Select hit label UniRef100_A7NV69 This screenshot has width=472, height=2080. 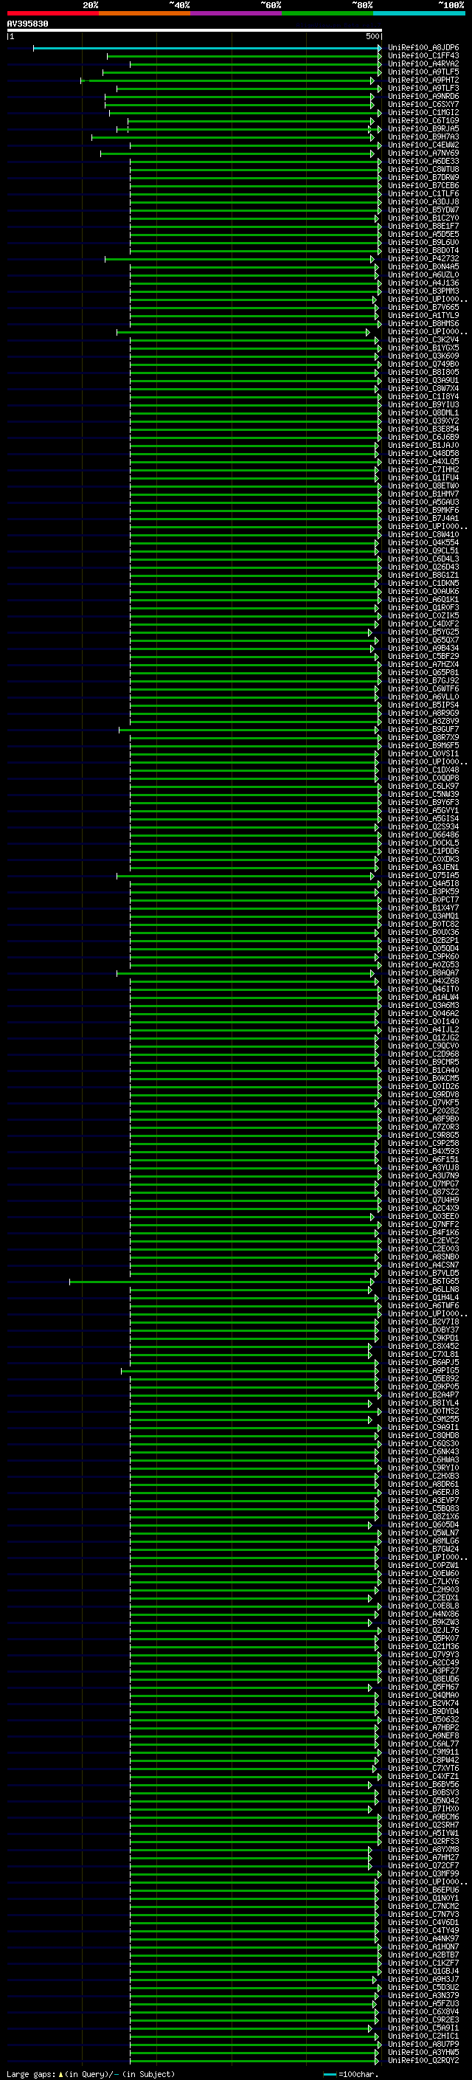pos(423,153)
